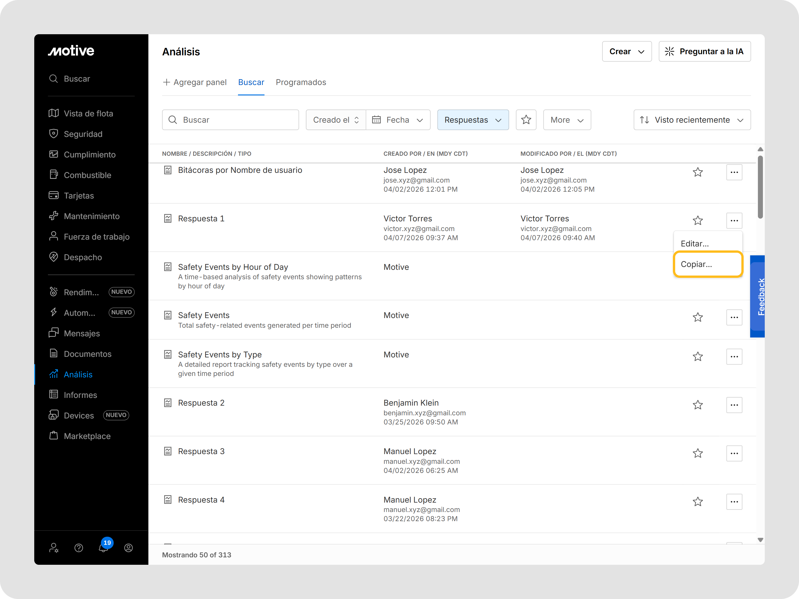Expand the Respuestas filter dropdown
799x599 pixels.
click(x=473, y=120)
